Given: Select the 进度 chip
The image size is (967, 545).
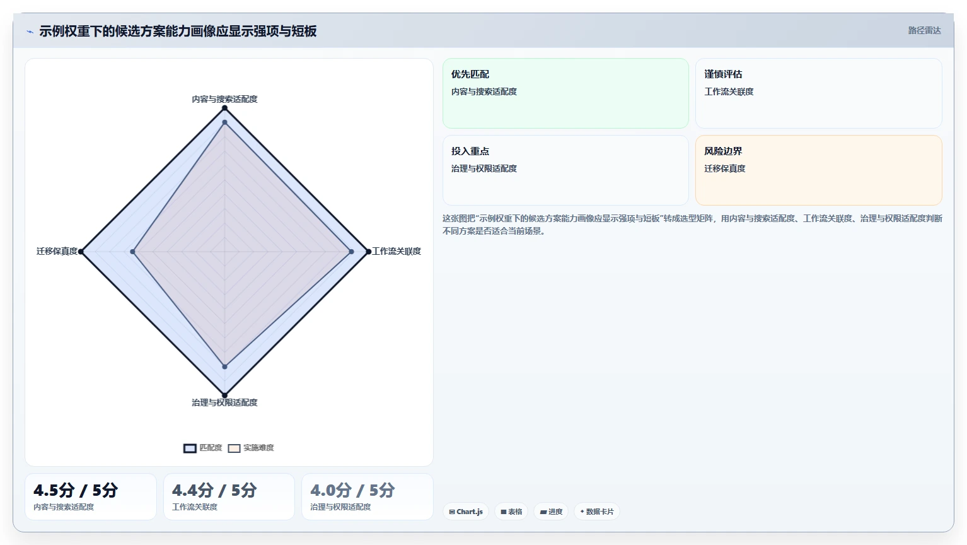Looking at the screenshot, I should click(x=551, y=512).
